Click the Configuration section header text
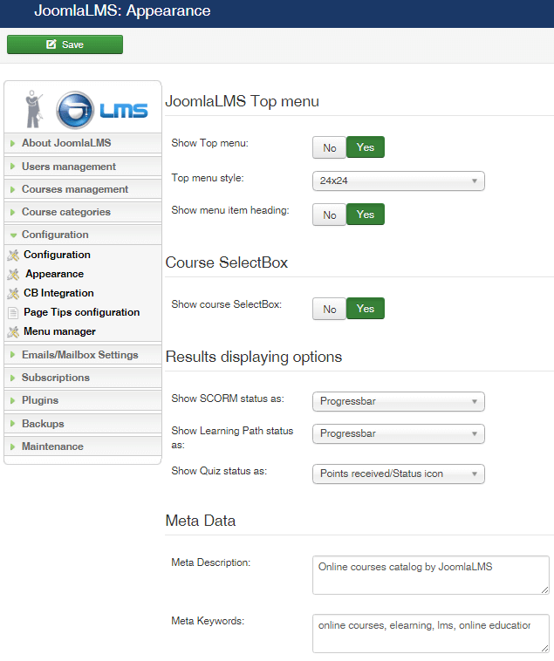 pyautogui.click(x=55, y=235)
